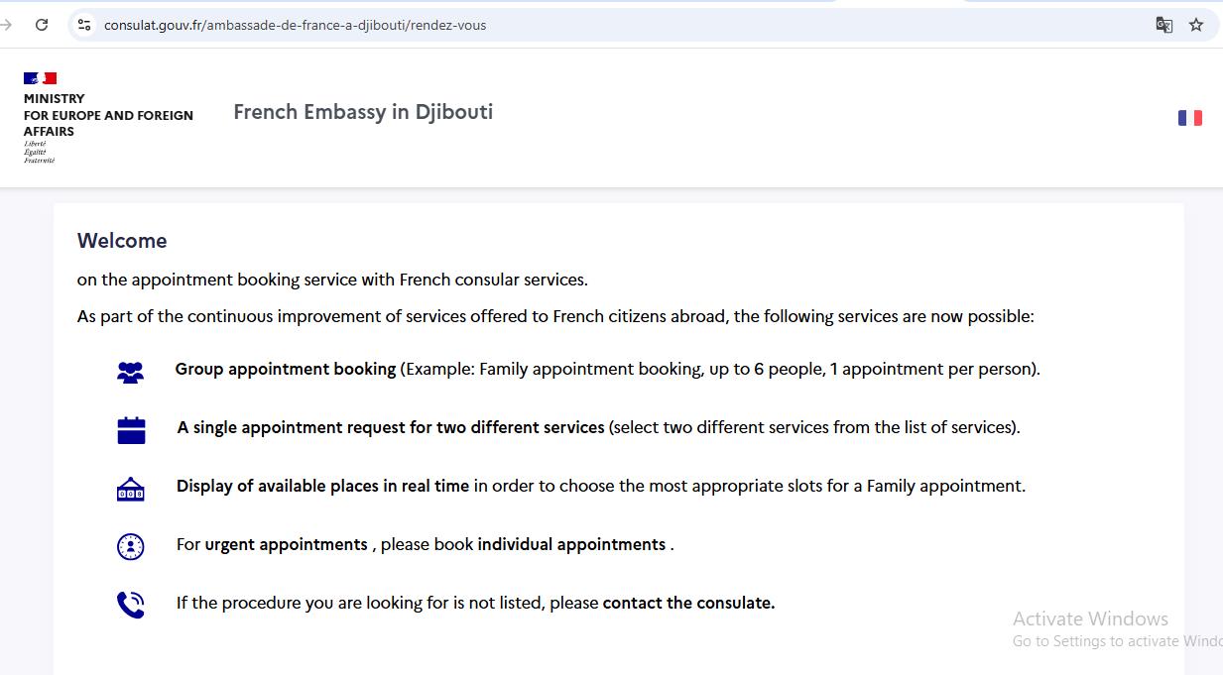Click the Display of available places text
The width and height of the screenshot is (1223, 675).
(321, 487)
